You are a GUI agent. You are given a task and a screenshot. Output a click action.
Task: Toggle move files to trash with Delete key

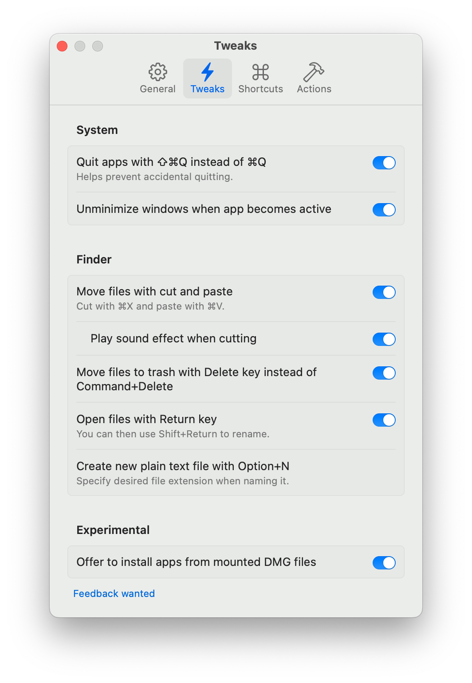point(384,373)
